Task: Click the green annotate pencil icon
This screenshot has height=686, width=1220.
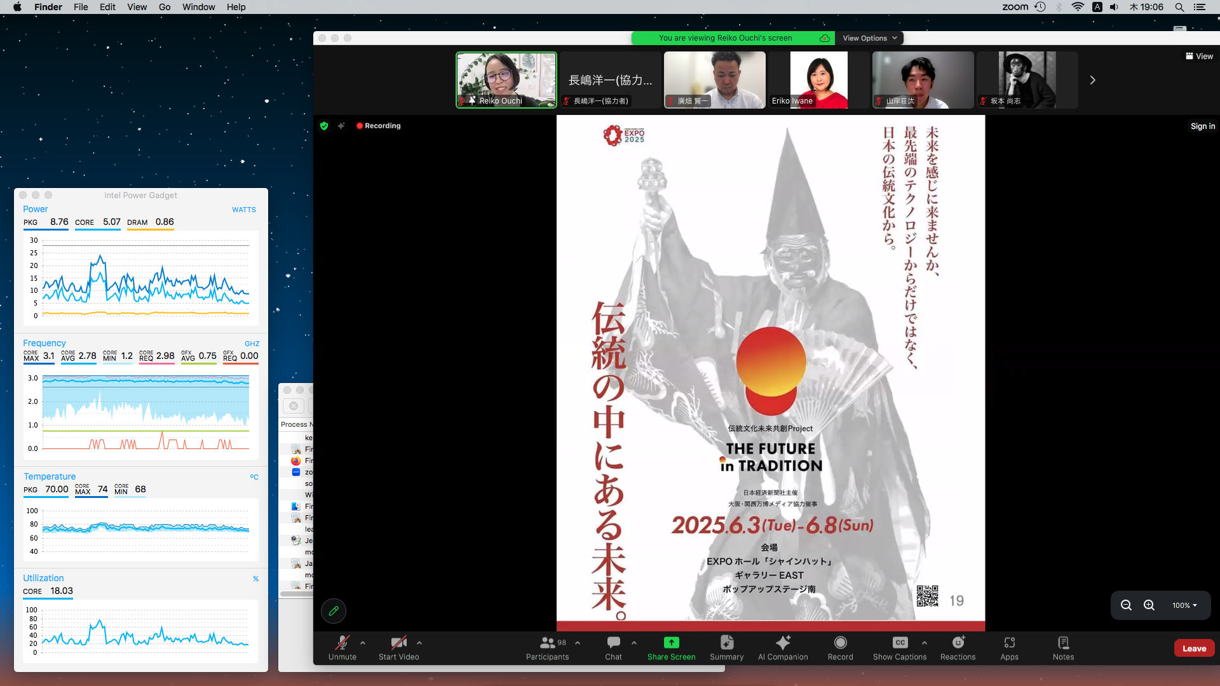Action: coord(334,611)
